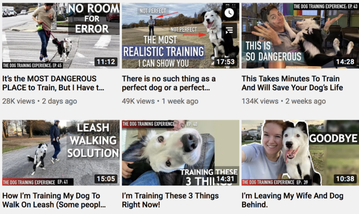This screenshot has height=214, width=359.
Task: Click the 11:12 duration badge
Action: click(106, 62)
